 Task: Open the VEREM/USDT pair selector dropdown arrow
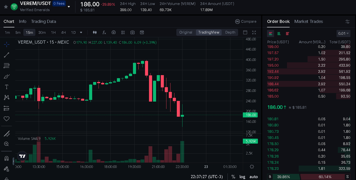pos(69,7)
